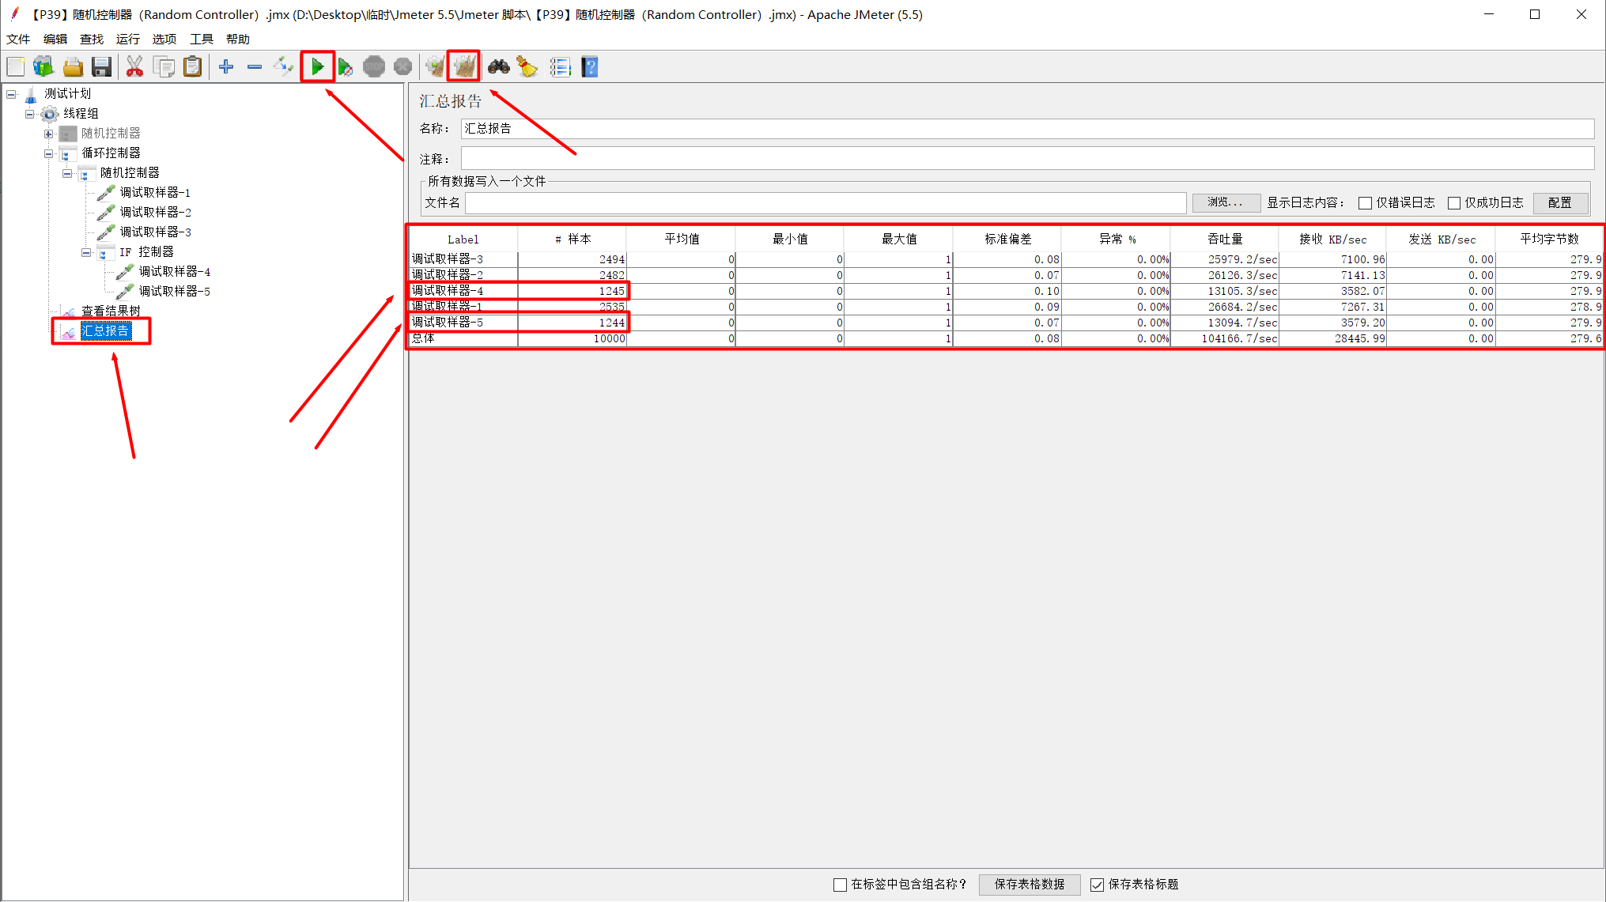1606x902 pixels.
Task: Enable 仅错误日志 checkbox
Action: coord(1365,203)
